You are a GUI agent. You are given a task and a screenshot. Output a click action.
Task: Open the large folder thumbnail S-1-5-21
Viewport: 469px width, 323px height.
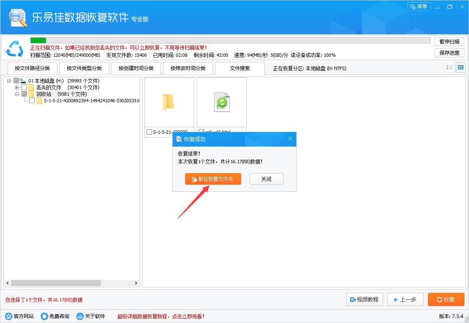click(x=168, y=102)
